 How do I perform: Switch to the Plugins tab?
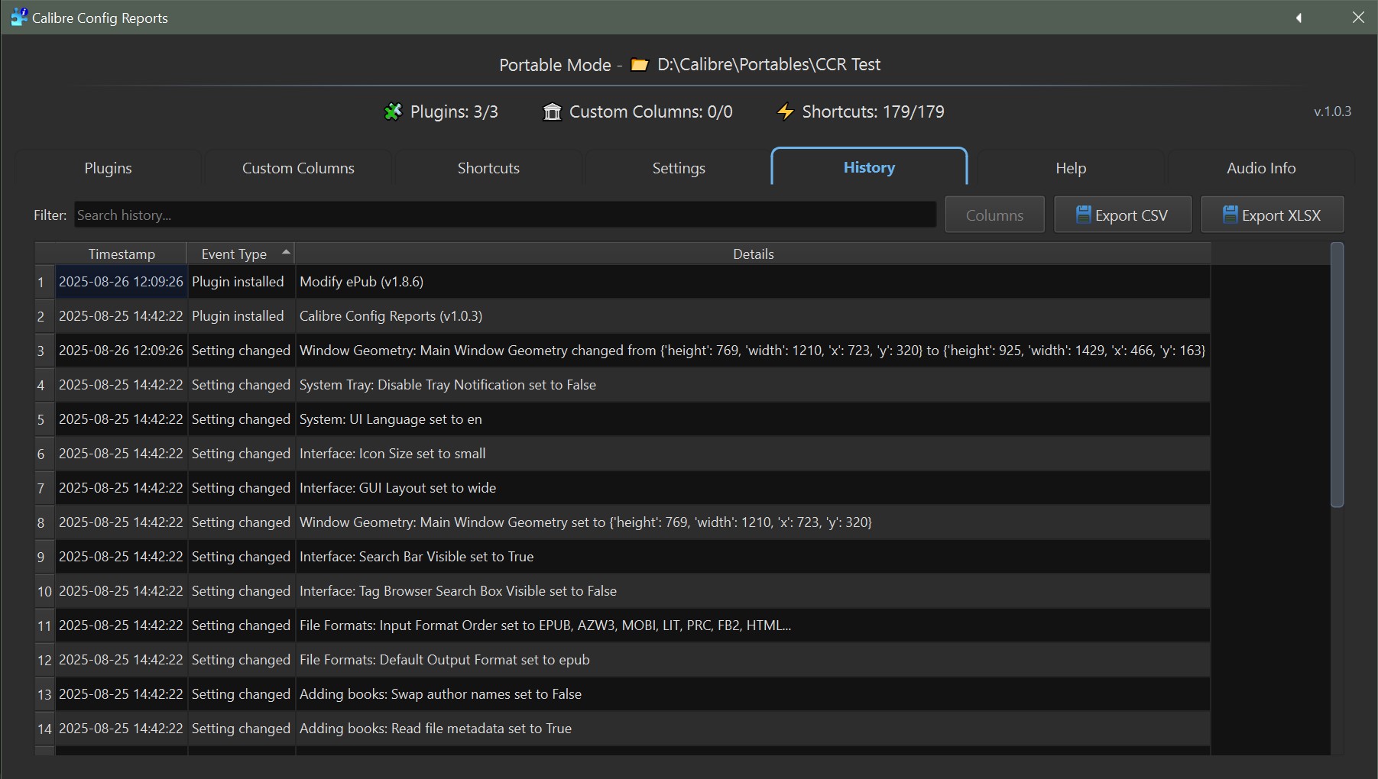click(108, 168)
